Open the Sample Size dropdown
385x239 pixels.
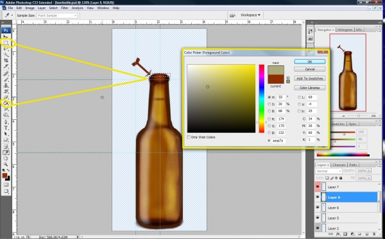point(56,15)
